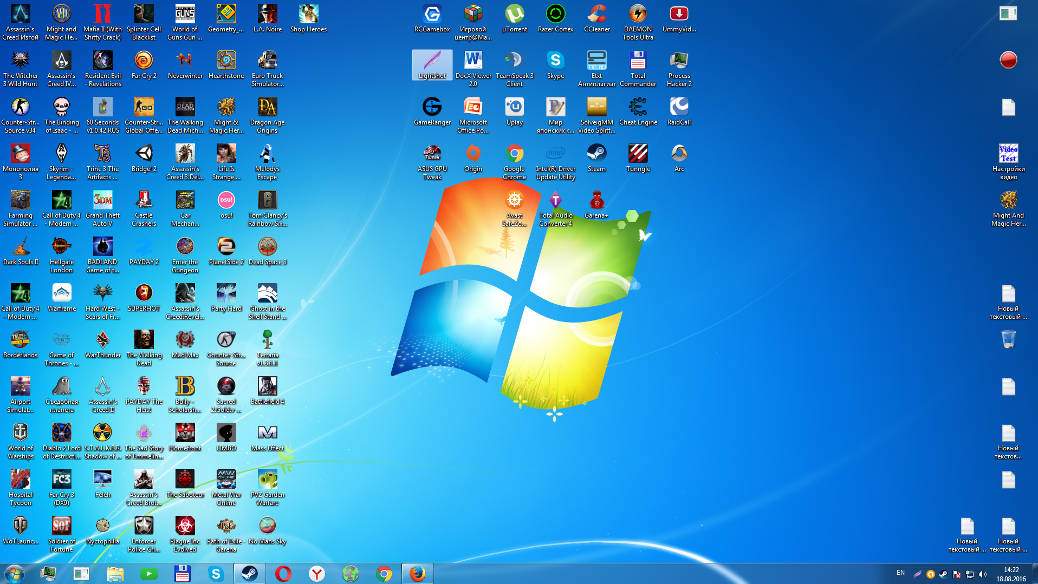Viewport: 1038px width, 584px height.
Task: Select the Cheat Engine icon
Action: (x=638, y=111)
